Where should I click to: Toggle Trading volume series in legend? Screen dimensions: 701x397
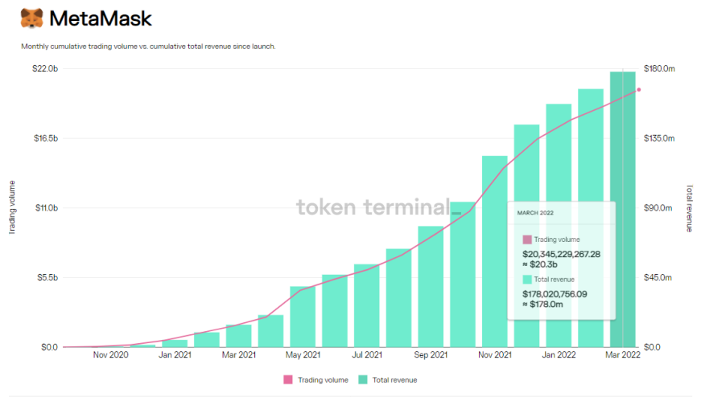[x=323, y=379]
